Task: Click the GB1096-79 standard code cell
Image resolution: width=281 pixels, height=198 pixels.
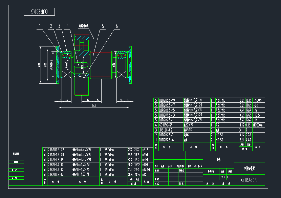Action: coord(171,125)
